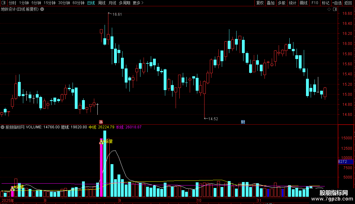Select the 地铁设计(日线 前复权) title text

pyautogui.click(x=20, y=9)
